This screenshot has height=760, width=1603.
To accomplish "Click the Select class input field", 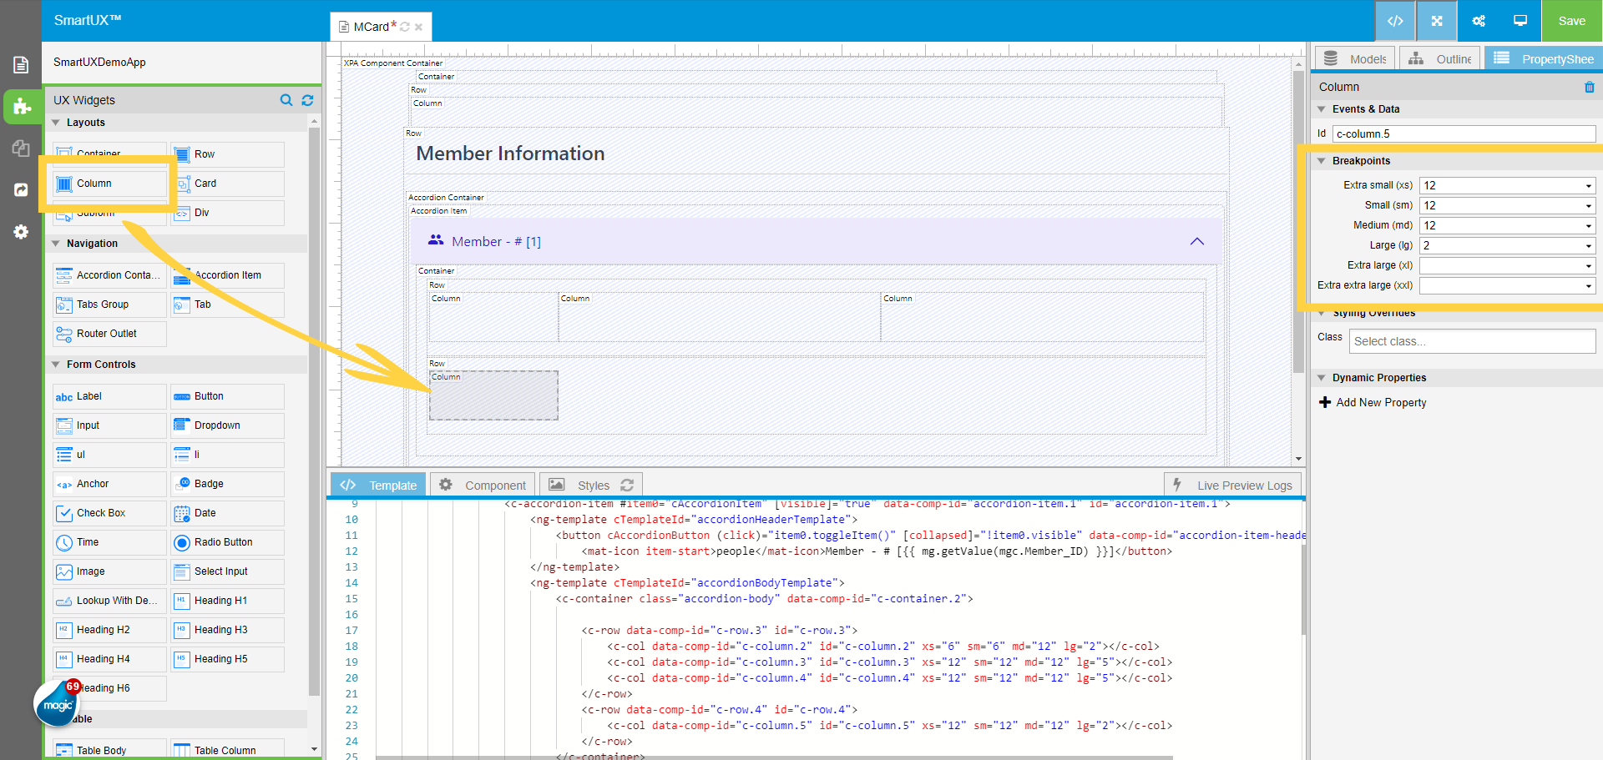I will click(1471, 341).
